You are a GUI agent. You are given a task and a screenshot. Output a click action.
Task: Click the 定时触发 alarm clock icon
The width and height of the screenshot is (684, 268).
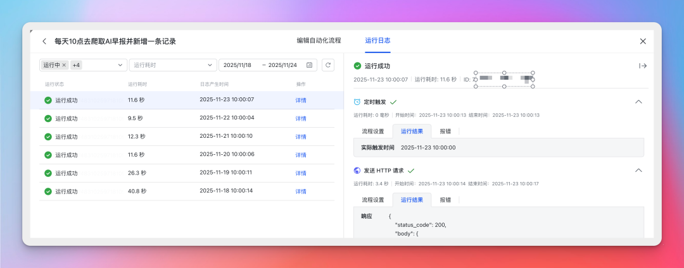pos(357,102)
